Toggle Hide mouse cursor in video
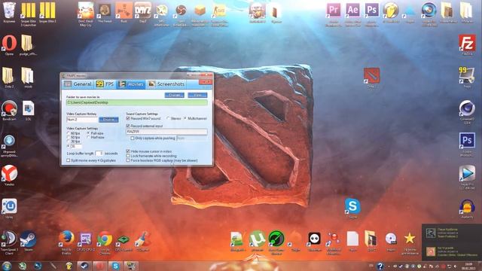This screenshot has height=271, width=482. (128, 151)
